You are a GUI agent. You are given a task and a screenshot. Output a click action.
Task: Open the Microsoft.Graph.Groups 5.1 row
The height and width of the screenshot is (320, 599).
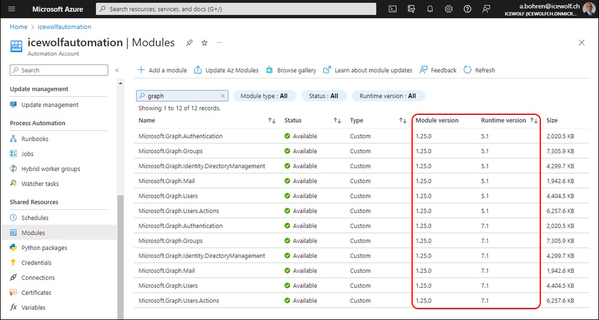(361, 151)
